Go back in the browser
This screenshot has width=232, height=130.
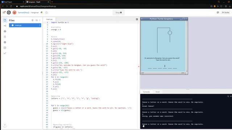tap(3, 6)
